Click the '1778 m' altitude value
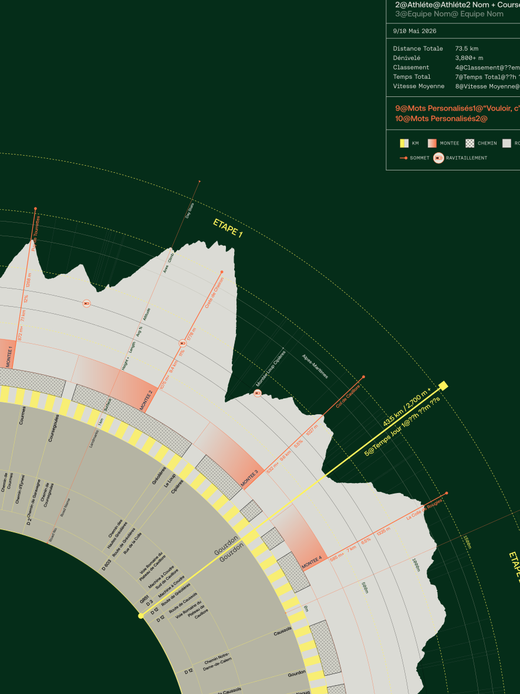 [x=191, y=334]
